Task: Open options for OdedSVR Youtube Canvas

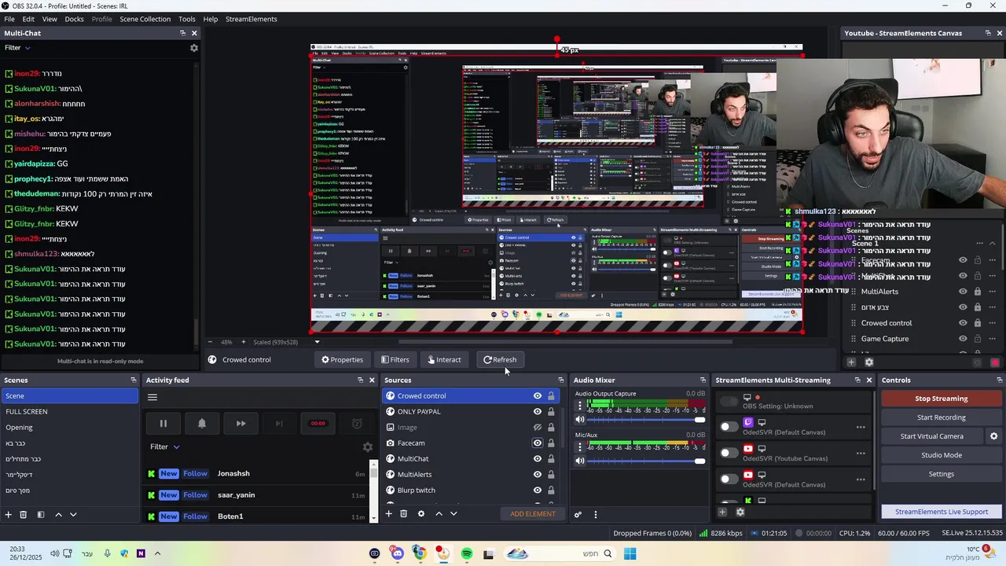Action: pos(861,454)
